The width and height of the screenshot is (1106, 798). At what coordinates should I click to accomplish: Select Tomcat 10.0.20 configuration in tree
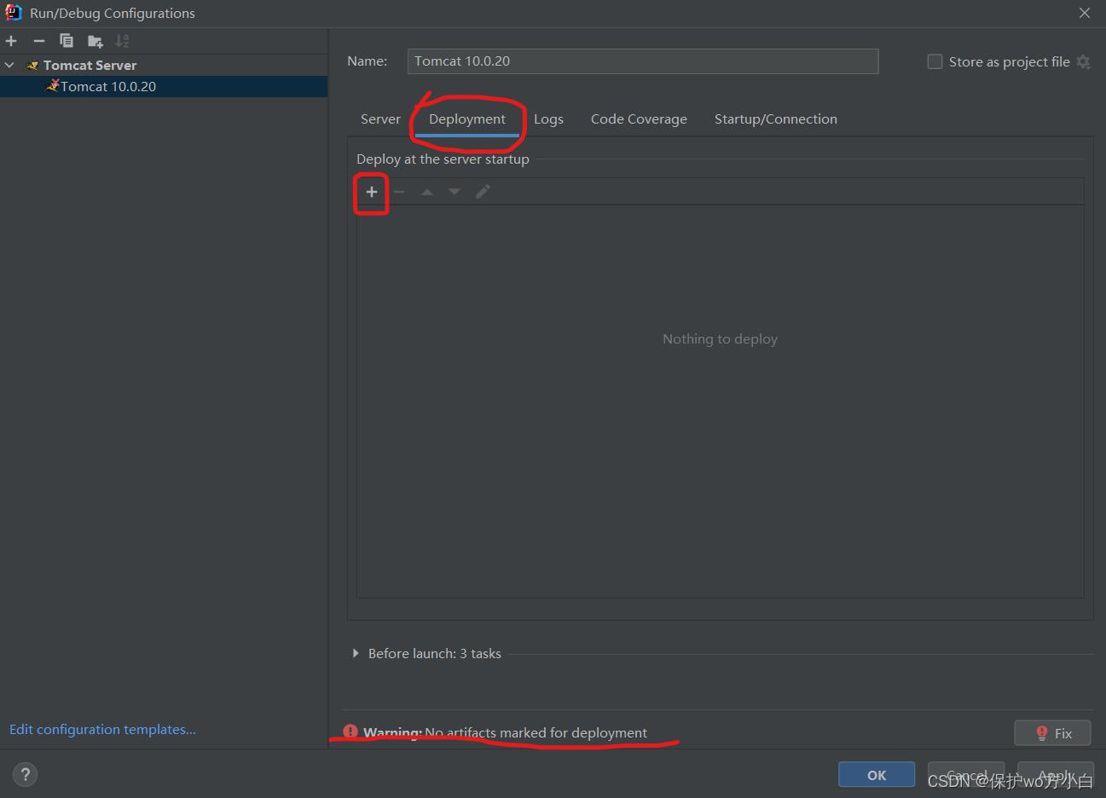click(x=164, y=86)
